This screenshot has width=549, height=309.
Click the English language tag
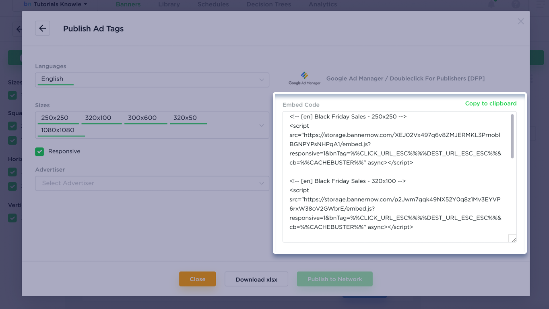click(55, 79)
